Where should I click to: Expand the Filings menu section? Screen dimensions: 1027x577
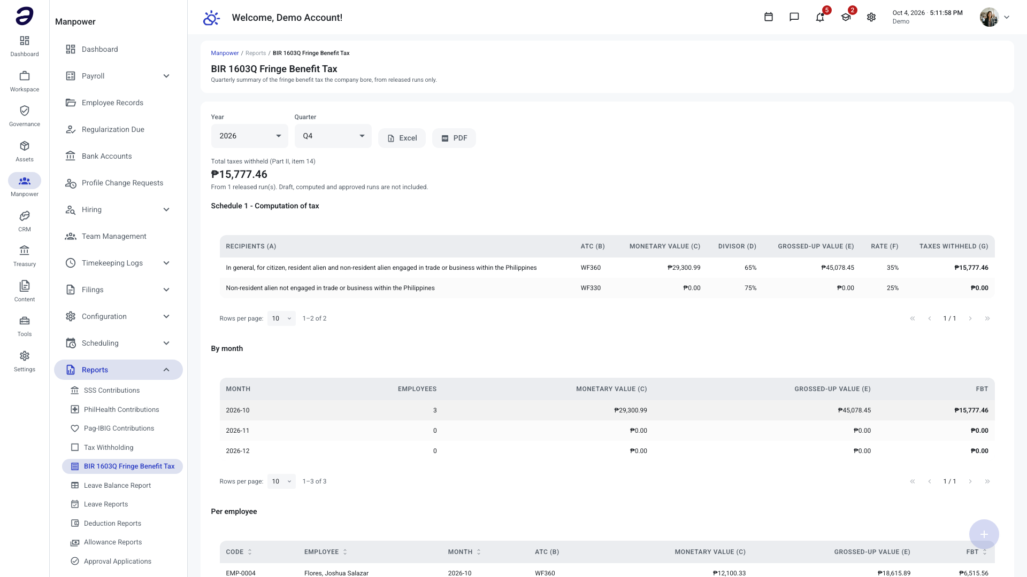[118, 290]
